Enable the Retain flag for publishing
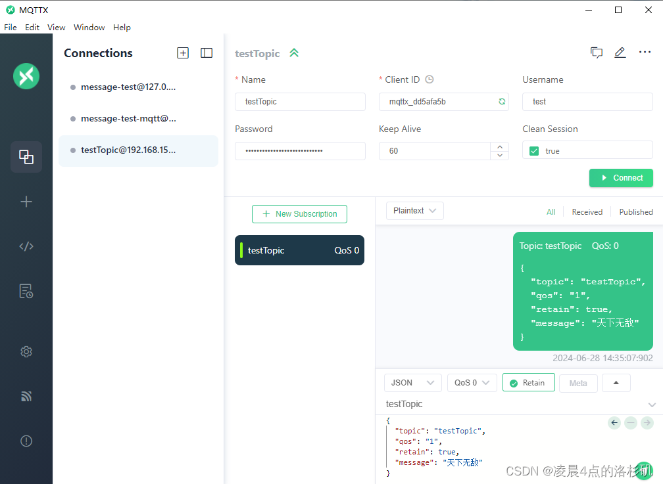This screenshot has height=484, width=663. [528, 382]
